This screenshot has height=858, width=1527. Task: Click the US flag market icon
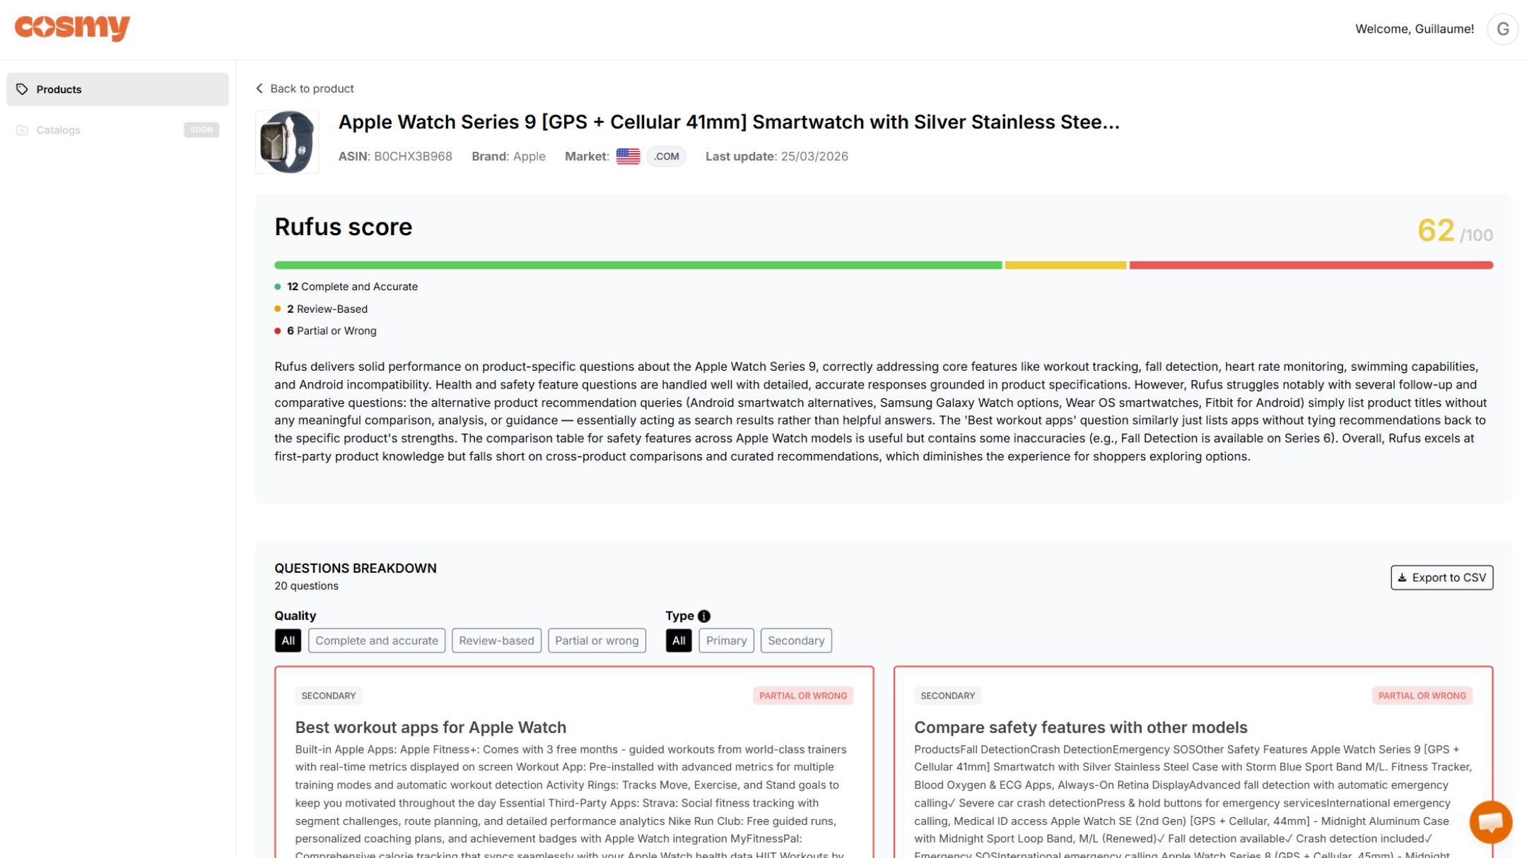pos(628,156)
